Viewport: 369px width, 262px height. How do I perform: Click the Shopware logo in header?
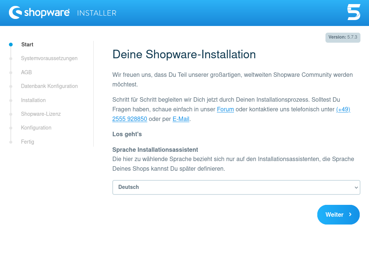[39, 13]
